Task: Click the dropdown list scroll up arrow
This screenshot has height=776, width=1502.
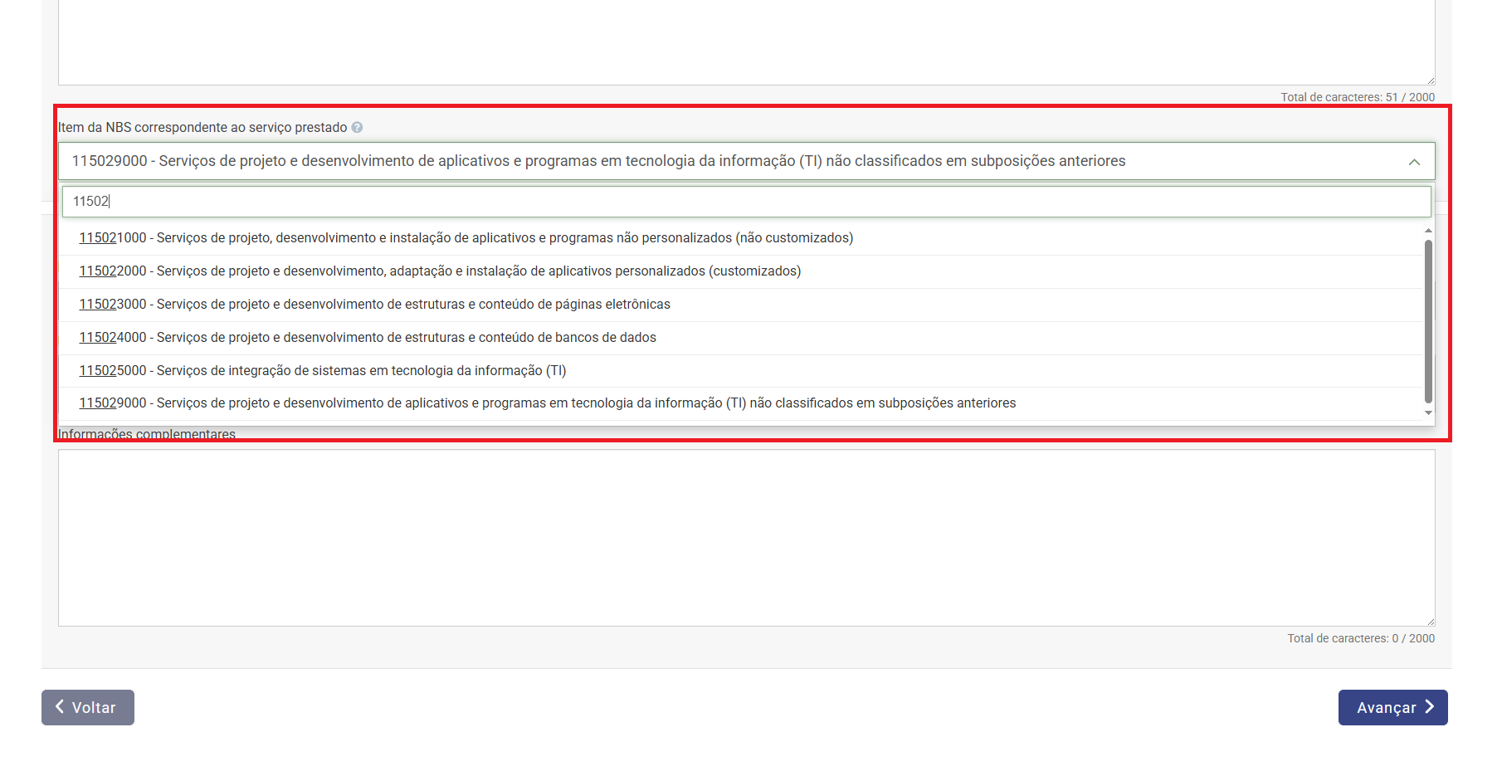Action: [x=1428, y=231]
